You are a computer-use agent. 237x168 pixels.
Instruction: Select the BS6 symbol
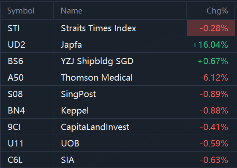point(15,61)
